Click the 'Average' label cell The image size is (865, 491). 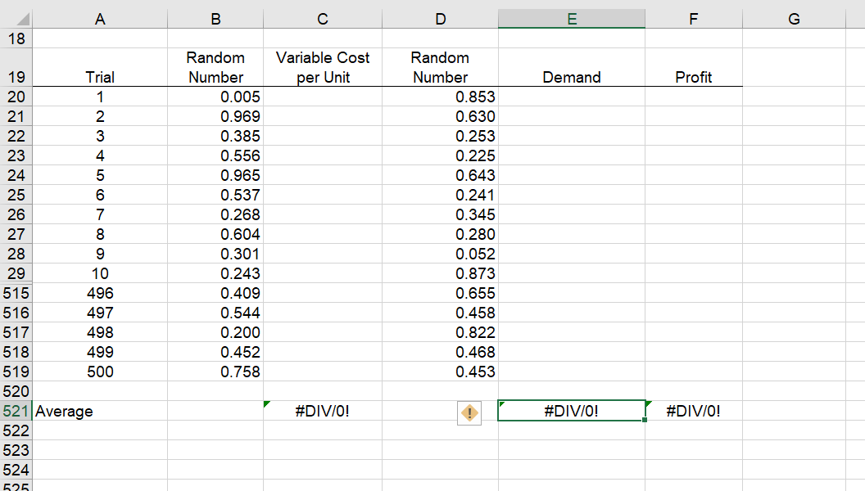[100, 411]
